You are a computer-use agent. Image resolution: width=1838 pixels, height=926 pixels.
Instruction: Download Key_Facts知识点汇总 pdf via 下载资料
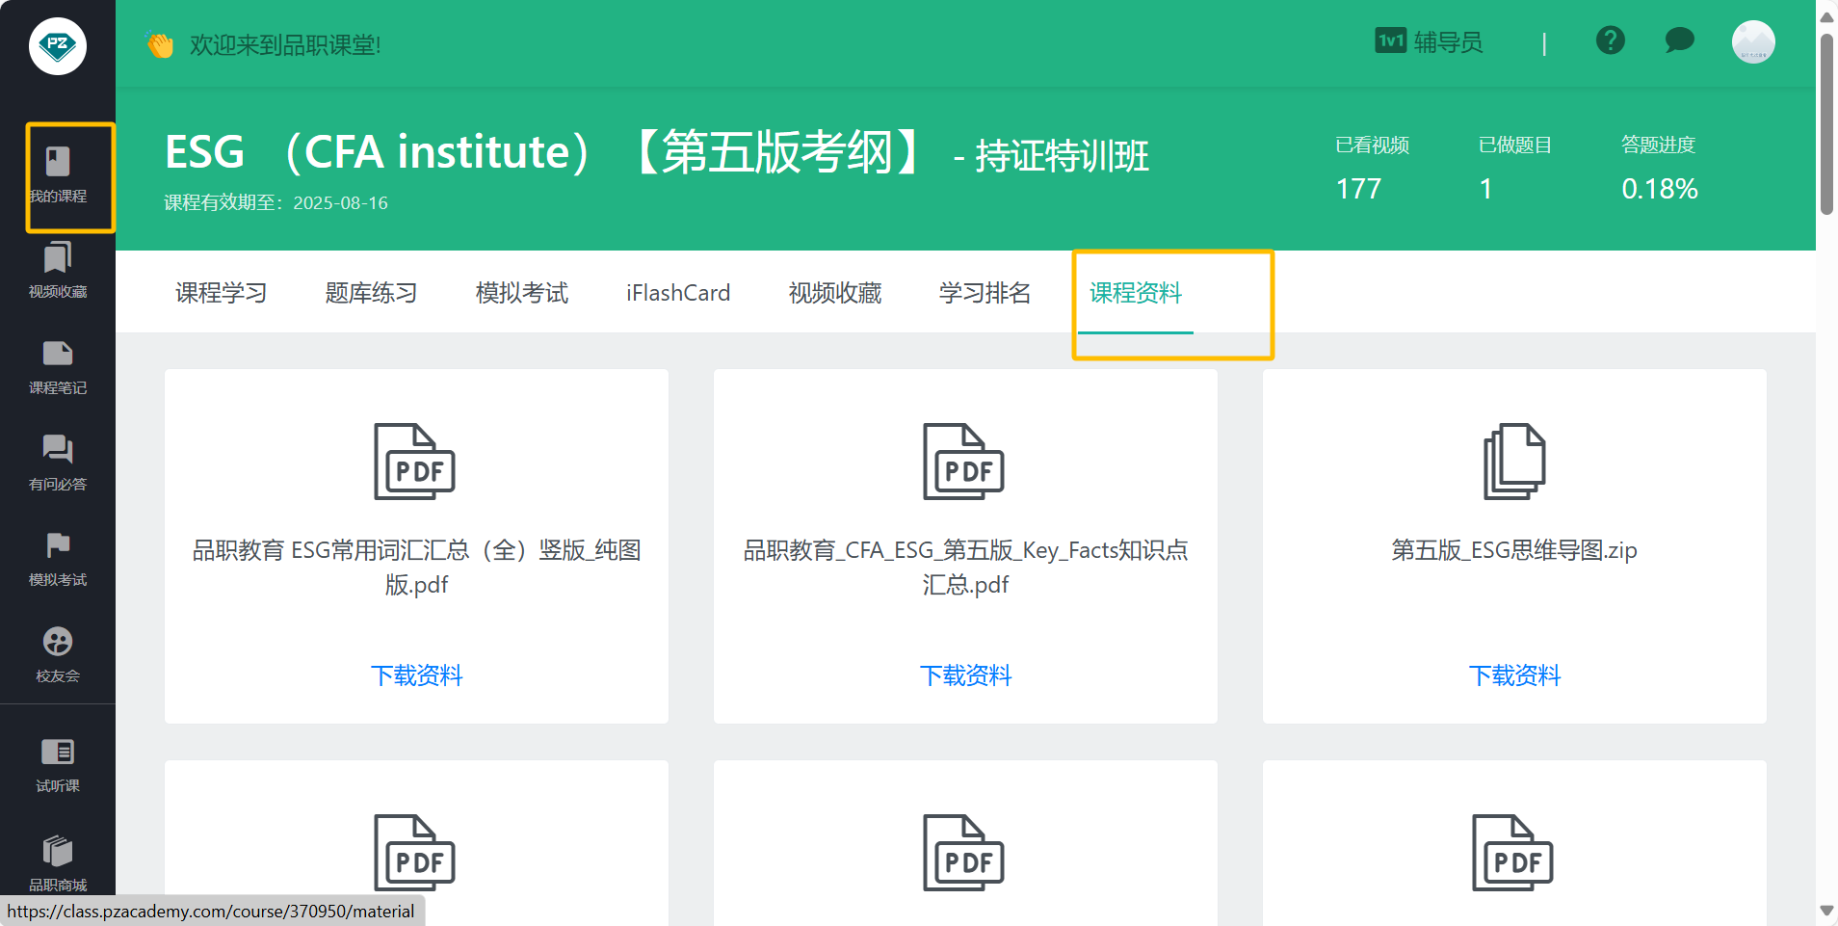tap(966, 675)
